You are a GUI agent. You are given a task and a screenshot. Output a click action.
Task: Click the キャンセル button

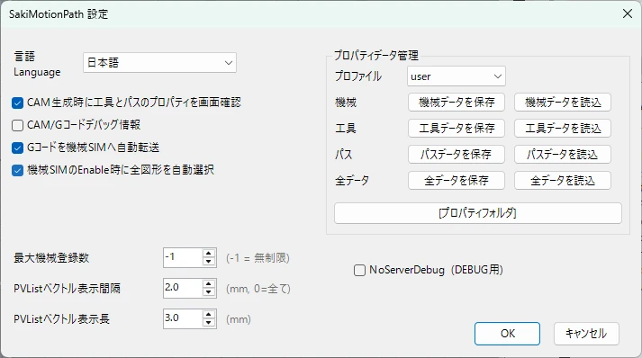point(586,334)
